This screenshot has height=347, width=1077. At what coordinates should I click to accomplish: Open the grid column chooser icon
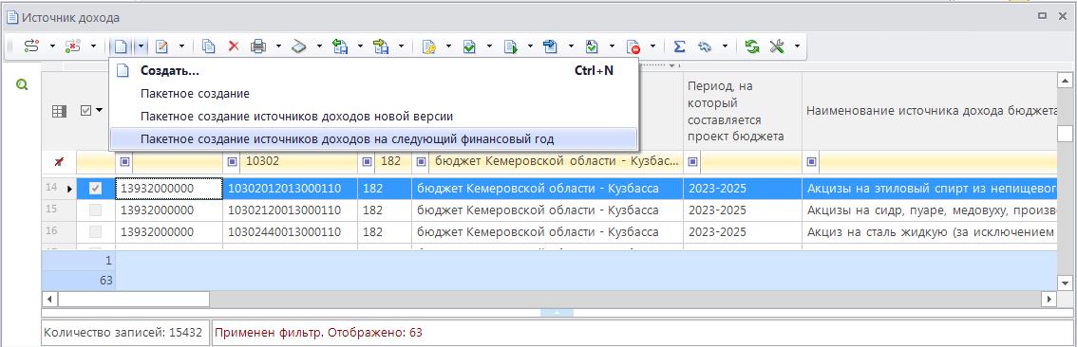pos(60,110)
